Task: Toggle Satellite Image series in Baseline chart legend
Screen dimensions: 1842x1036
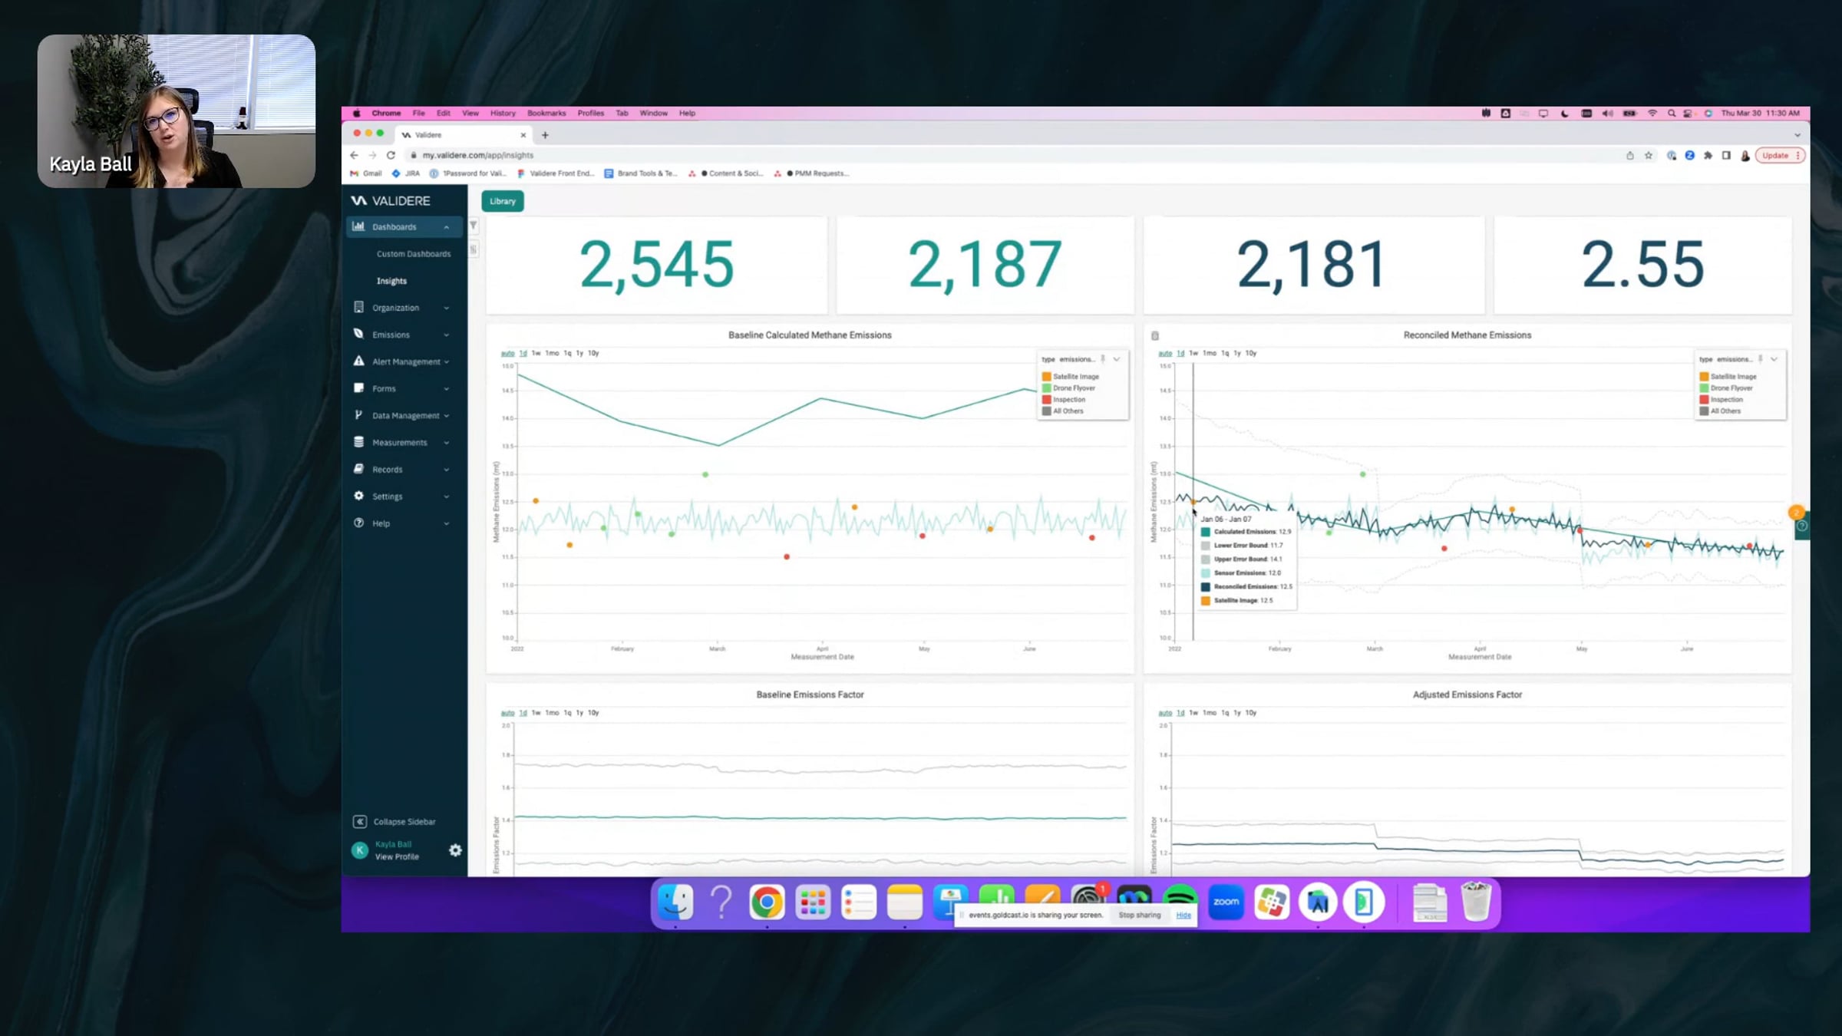Action: pos(1075,377)
